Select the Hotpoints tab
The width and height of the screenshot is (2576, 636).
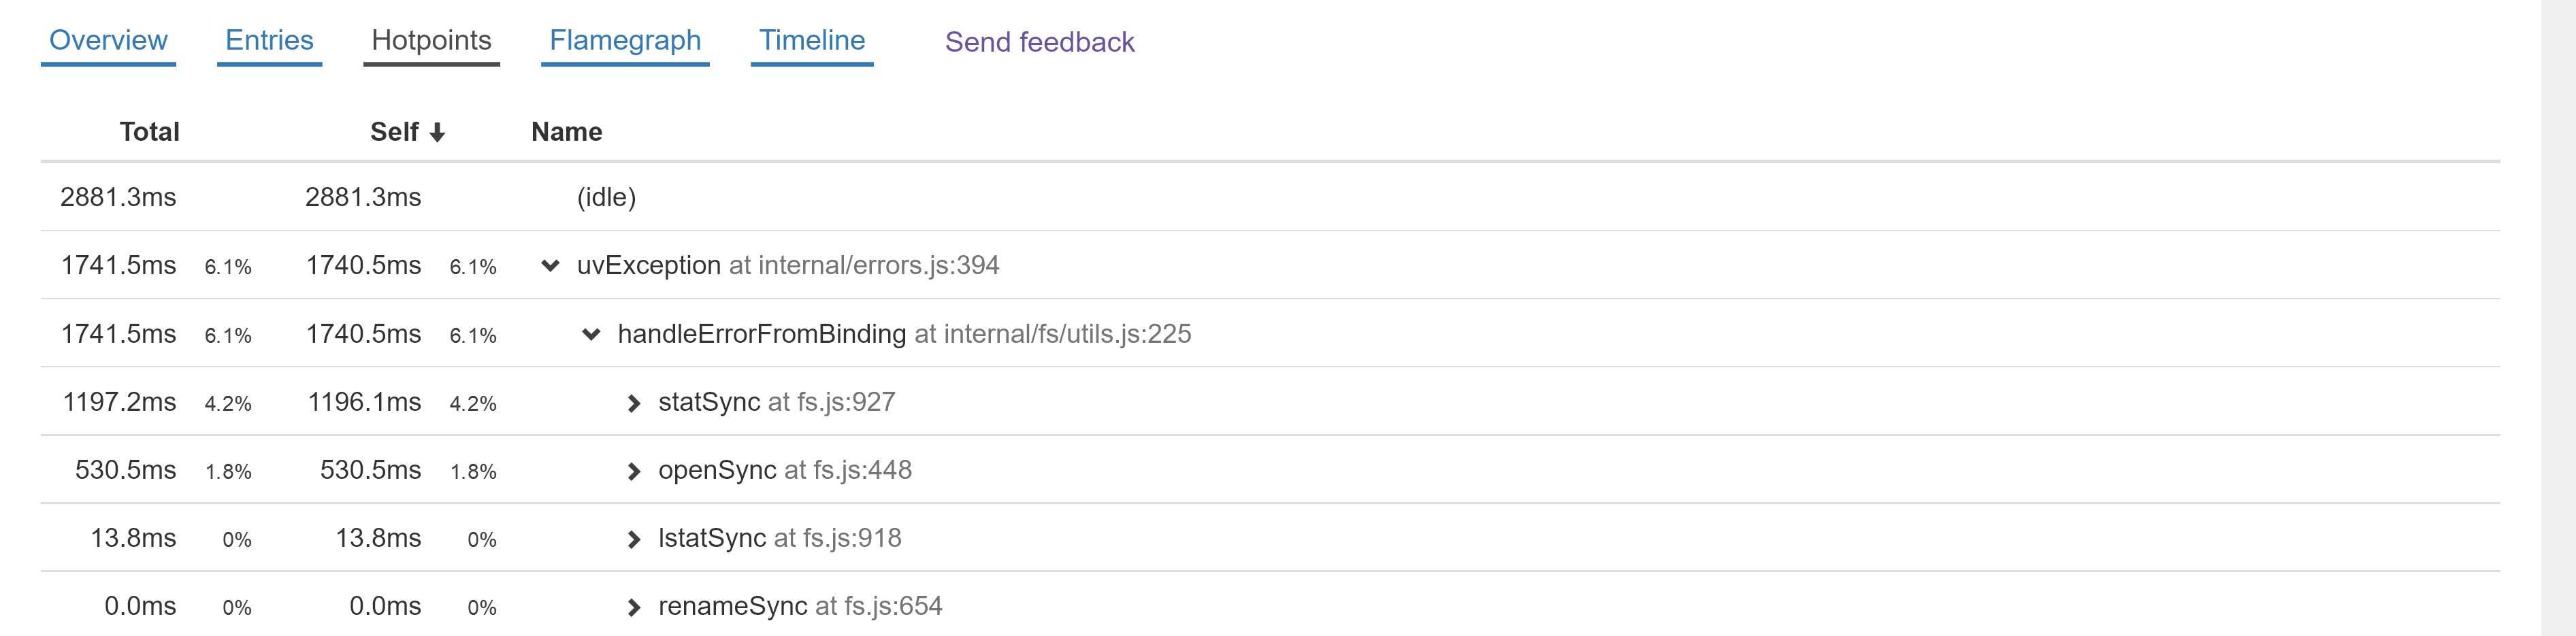pyautogui.click(x=431, y=41)
